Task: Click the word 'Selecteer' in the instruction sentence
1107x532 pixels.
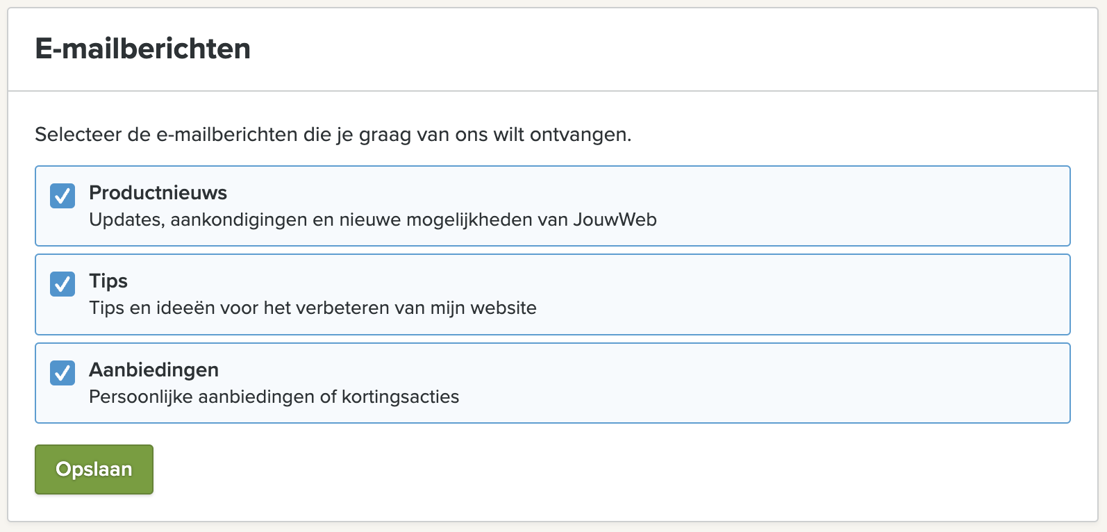Action: point(78,135)
